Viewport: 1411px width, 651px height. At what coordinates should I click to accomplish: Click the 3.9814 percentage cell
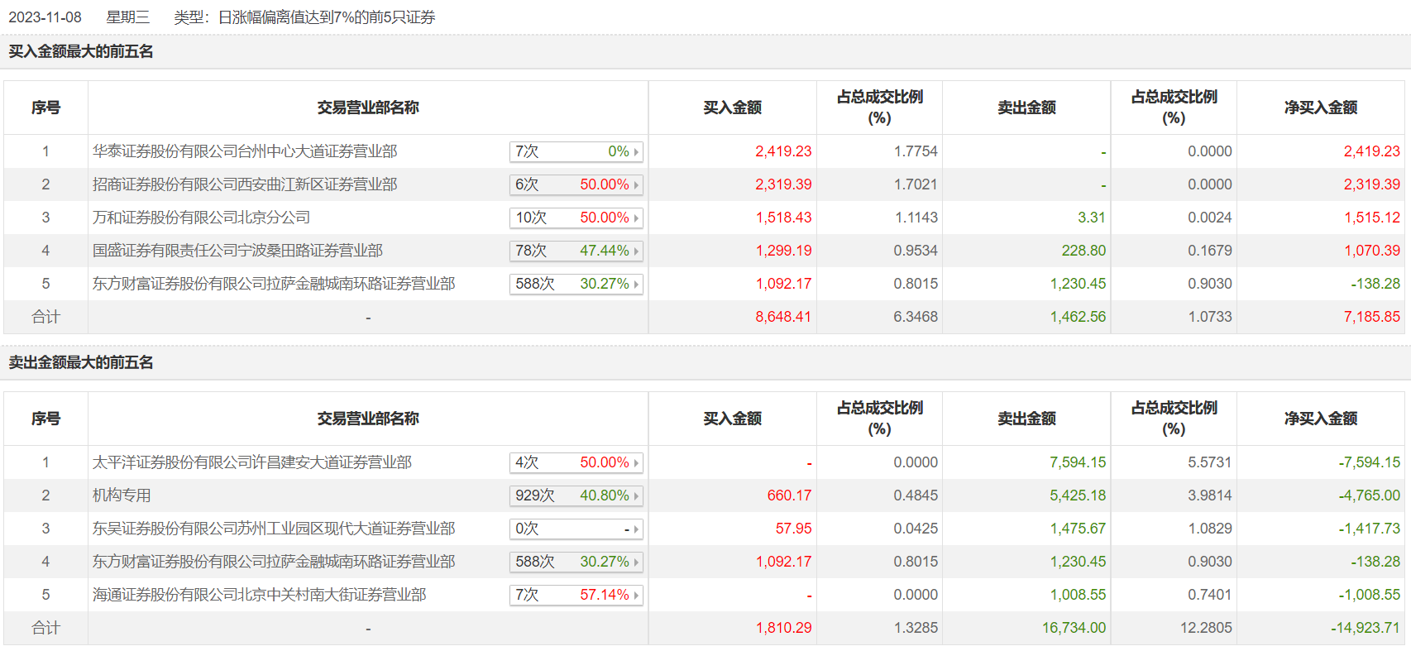tap(1210, 495)
